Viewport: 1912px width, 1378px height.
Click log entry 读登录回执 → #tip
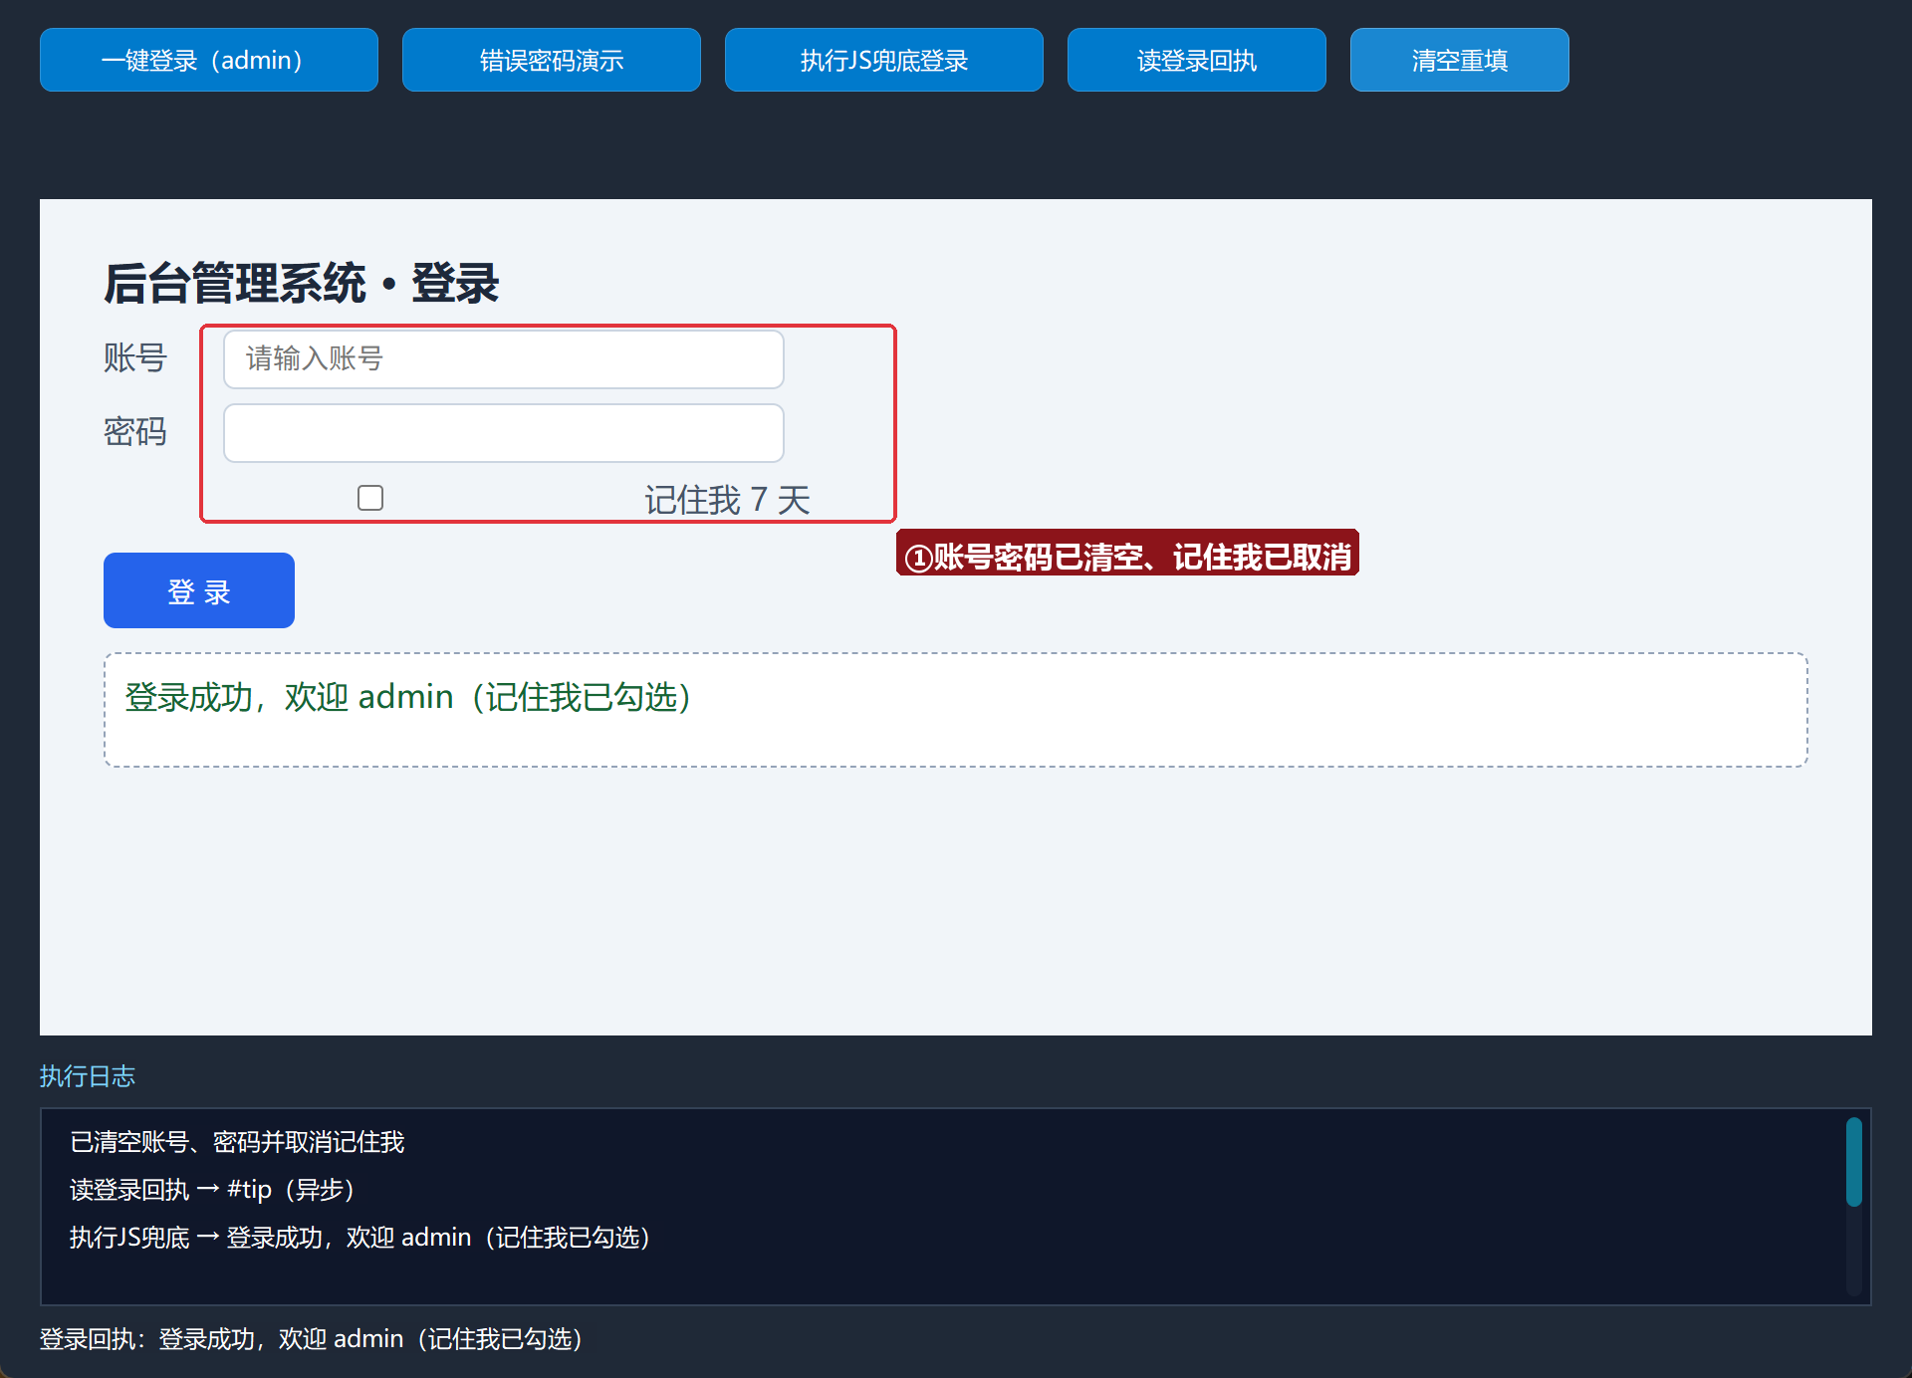pos(213,1190)
